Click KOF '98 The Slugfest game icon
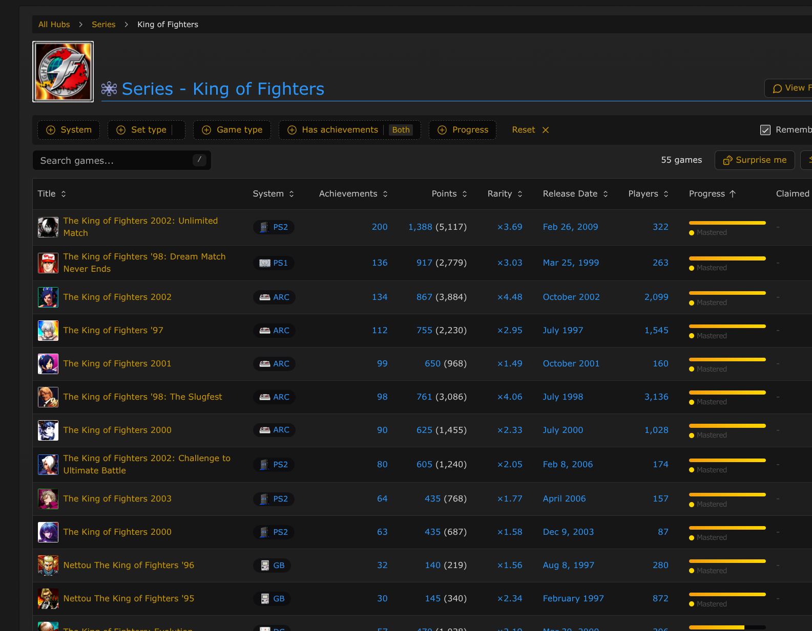Viewport: 812px width, 631px height. 48,397
